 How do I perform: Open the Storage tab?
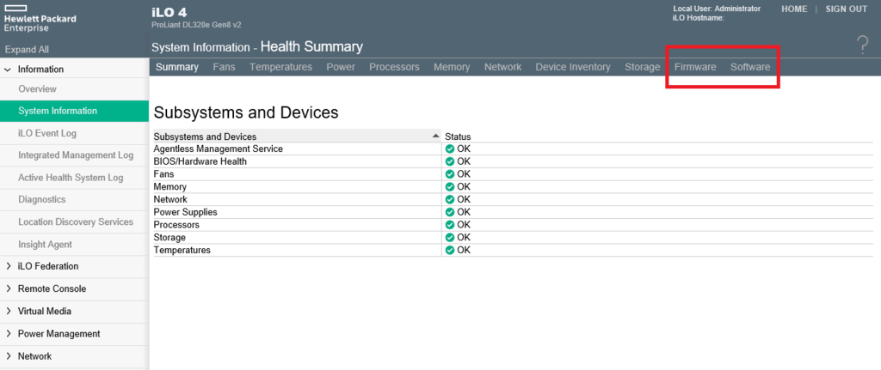tap(642, 67)
